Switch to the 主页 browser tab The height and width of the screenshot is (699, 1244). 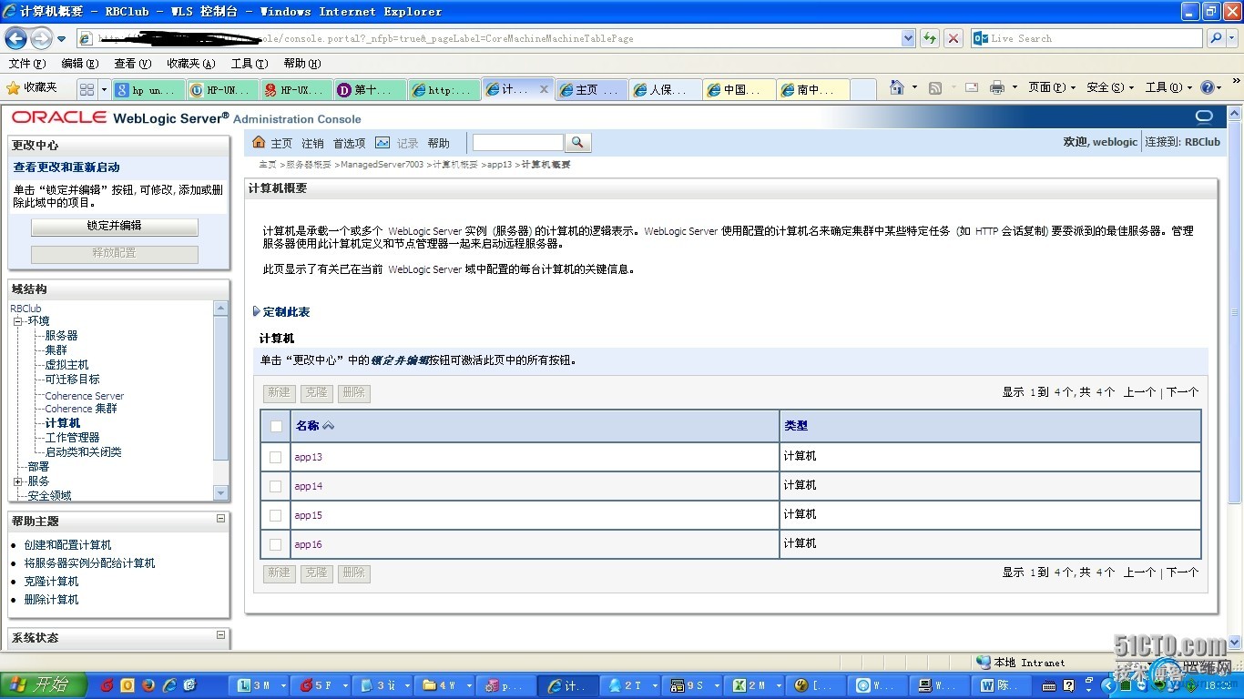pyautogui.click(x=588, y=90)
